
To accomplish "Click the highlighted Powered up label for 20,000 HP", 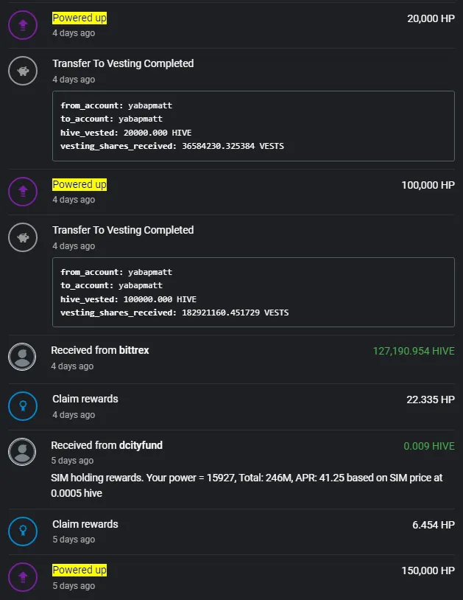I will point(79,18).
